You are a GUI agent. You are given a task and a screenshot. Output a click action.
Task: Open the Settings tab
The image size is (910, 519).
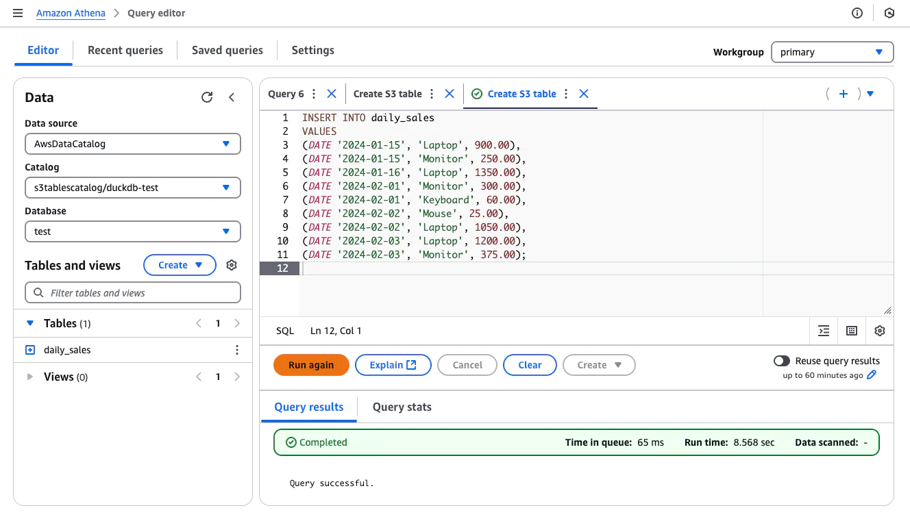[313, 50]
